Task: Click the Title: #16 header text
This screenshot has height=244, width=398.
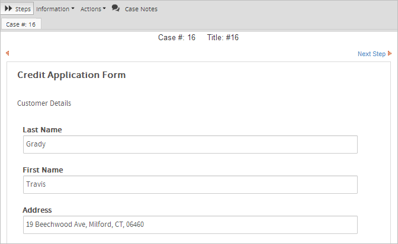Action: [223, 38]
